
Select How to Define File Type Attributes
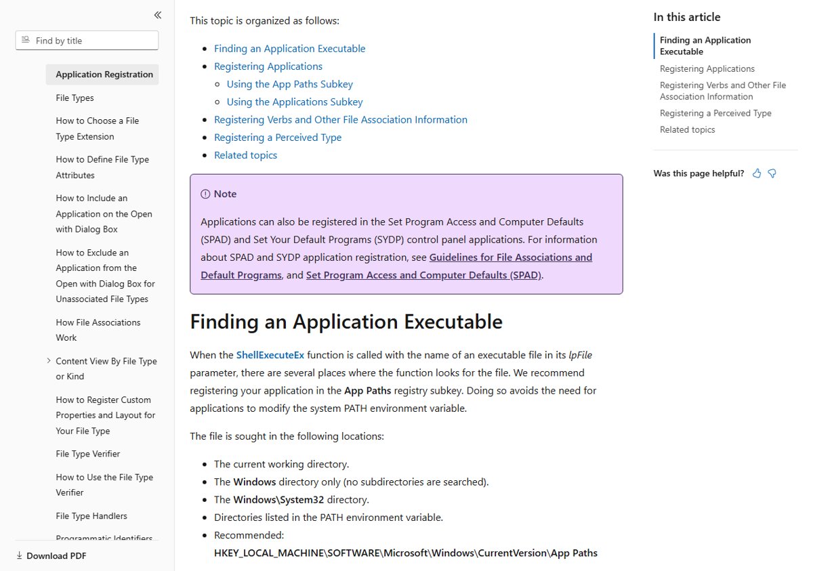[102, 167]
